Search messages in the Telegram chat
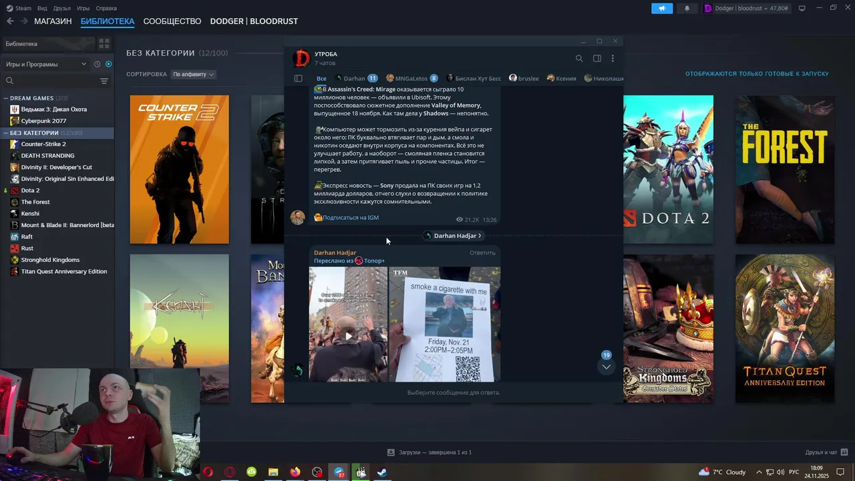This screenshot has width=855, height=481. click(579, 59)
